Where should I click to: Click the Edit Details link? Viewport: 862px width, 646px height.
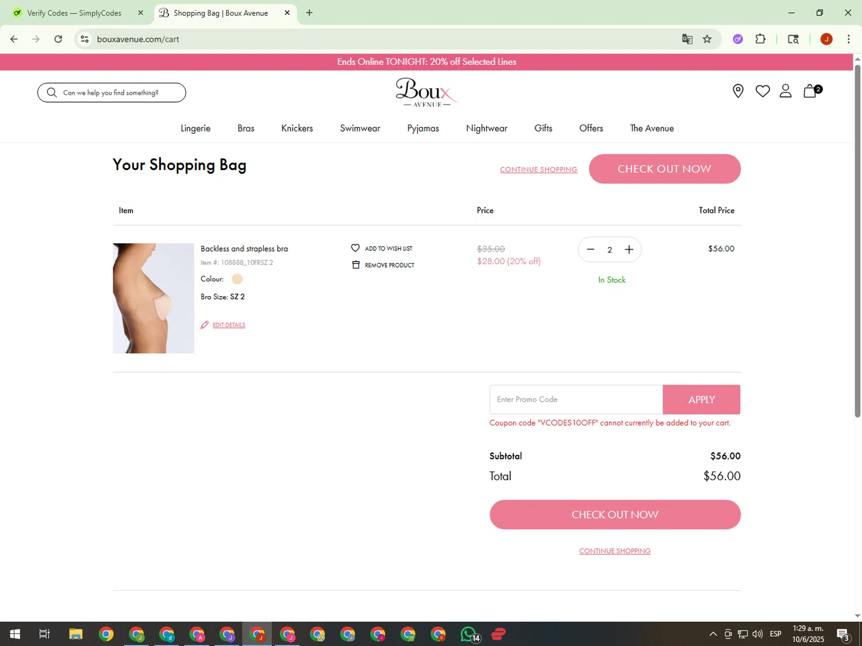[229, 325]
